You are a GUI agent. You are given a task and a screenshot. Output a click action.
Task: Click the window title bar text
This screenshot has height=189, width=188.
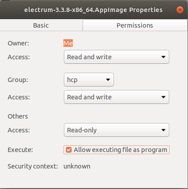tap(93, 10)
